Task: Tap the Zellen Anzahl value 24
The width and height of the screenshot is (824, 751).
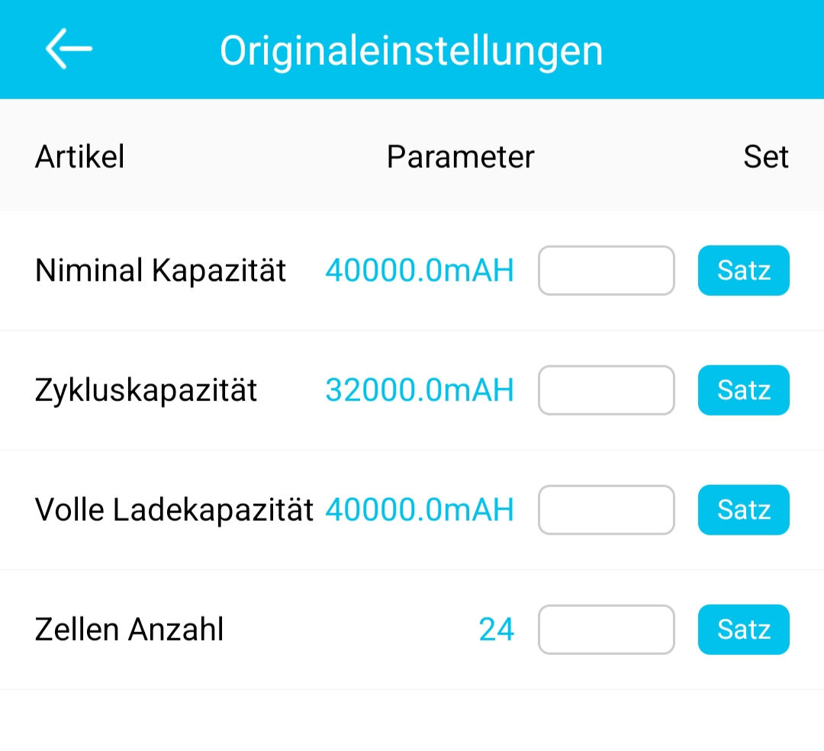Action: point(497,630)
